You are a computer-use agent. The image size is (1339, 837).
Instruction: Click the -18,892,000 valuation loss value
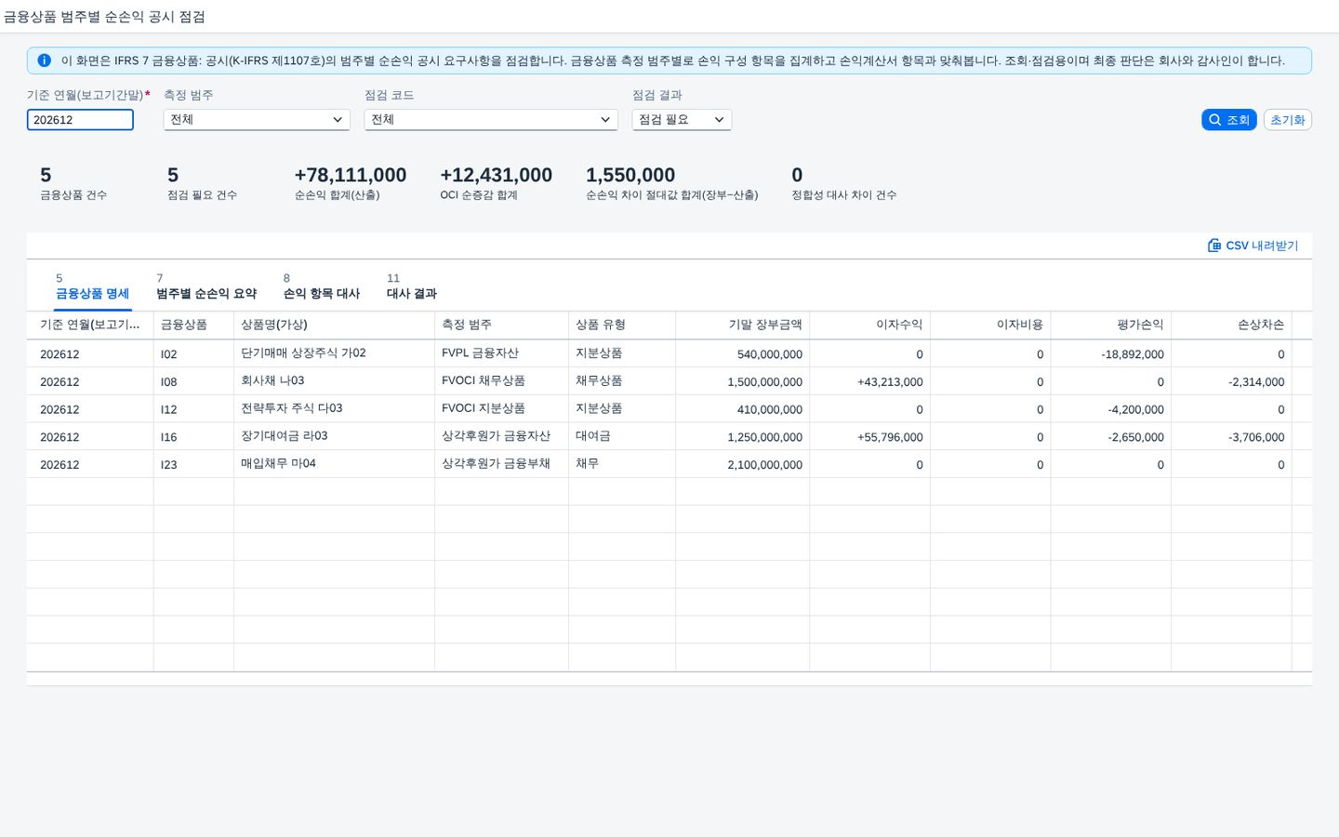coord(1133,354)
